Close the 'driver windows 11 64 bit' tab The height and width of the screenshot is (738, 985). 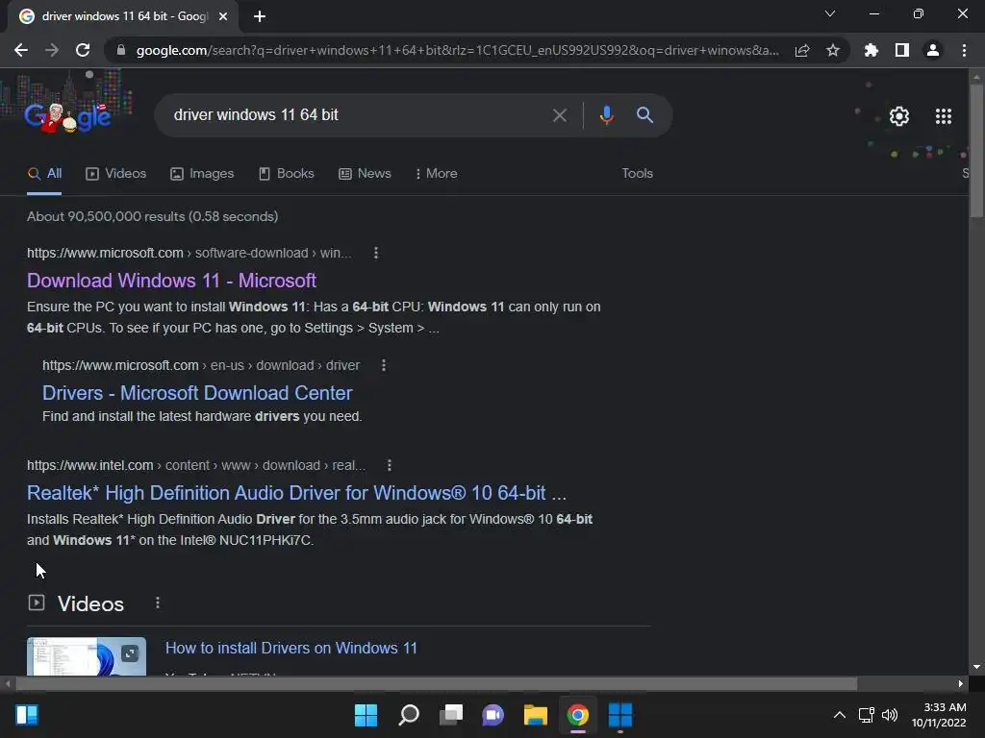pyautogui.click(x=223, y=16)
